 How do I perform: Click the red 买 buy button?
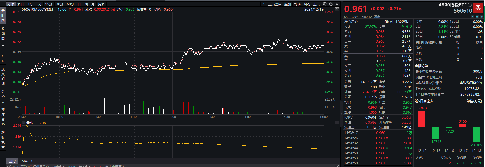[478, 8]
